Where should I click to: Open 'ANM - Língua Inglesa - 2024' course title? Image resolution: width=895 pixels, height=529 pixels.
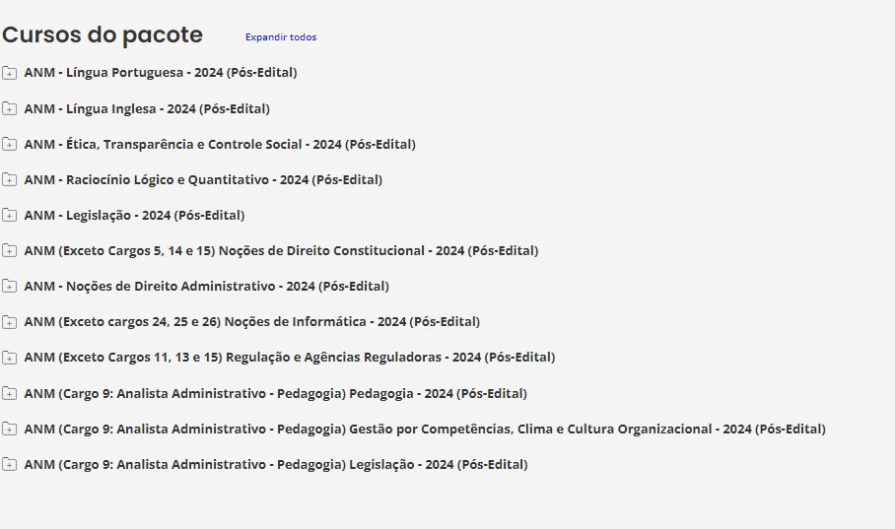click(147, 108)
